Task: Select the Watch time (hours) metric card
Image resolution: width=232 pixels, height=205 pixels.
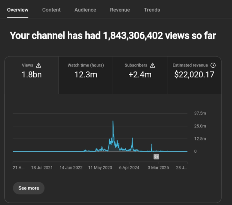Action: 85,75
